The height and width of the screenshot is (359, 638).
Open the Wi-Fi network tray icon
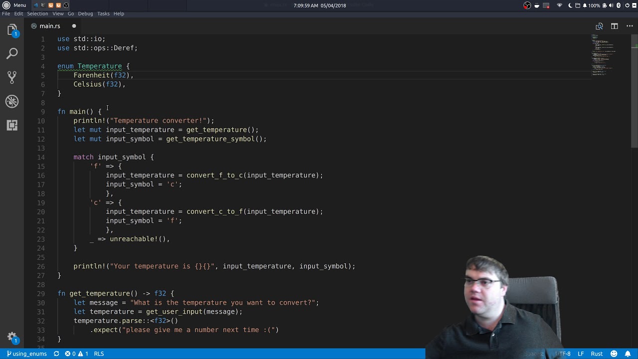pos(559,5)
